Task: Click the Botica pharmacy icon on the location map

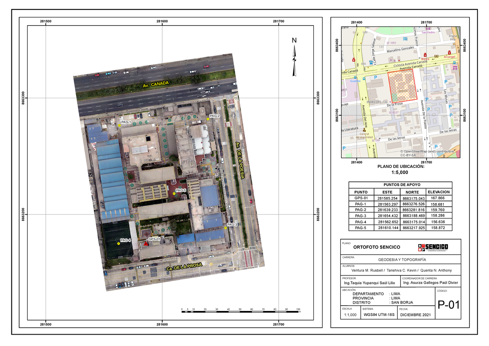Action: [425, 55]
